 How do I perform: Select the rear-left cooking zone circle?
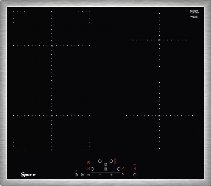100,161
